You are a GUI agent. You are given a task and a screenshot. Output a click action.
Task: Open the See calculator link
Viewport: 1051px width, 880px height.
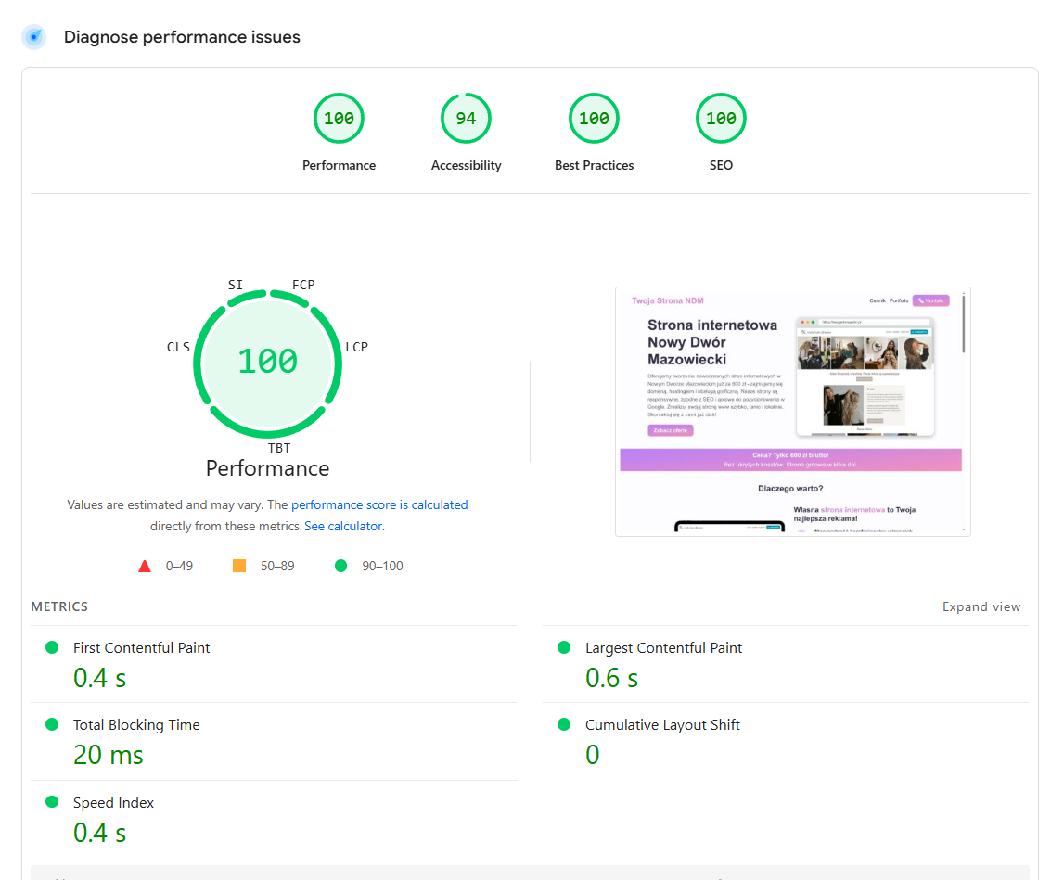coord(344,526)
